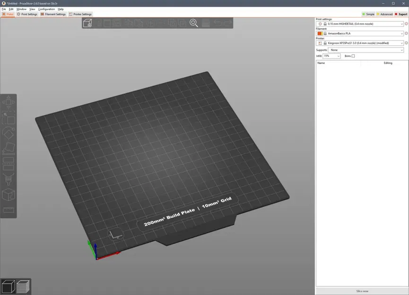Switch to Simple mode
Image resolution: width=409 pixels, height=295 pixels.
coord(368,14)
